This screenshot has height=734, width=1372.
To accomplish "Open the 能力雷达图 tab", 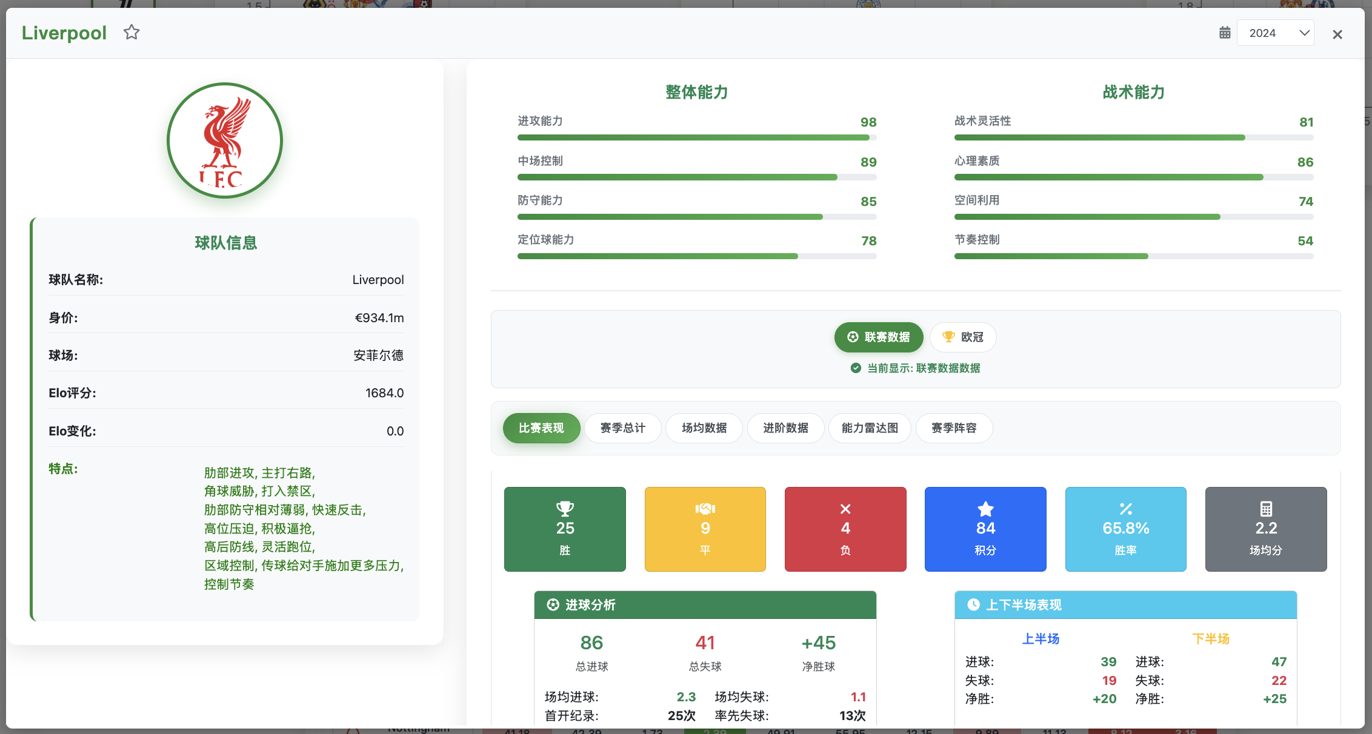I will click(869, 428).
